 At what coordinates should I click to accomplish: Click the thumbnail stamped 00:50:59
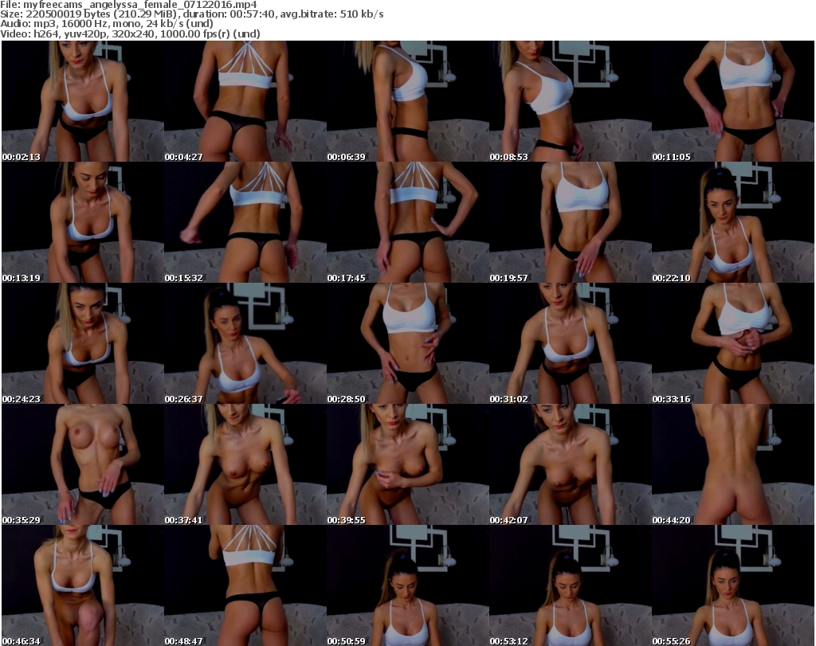[x=407, y=585]
